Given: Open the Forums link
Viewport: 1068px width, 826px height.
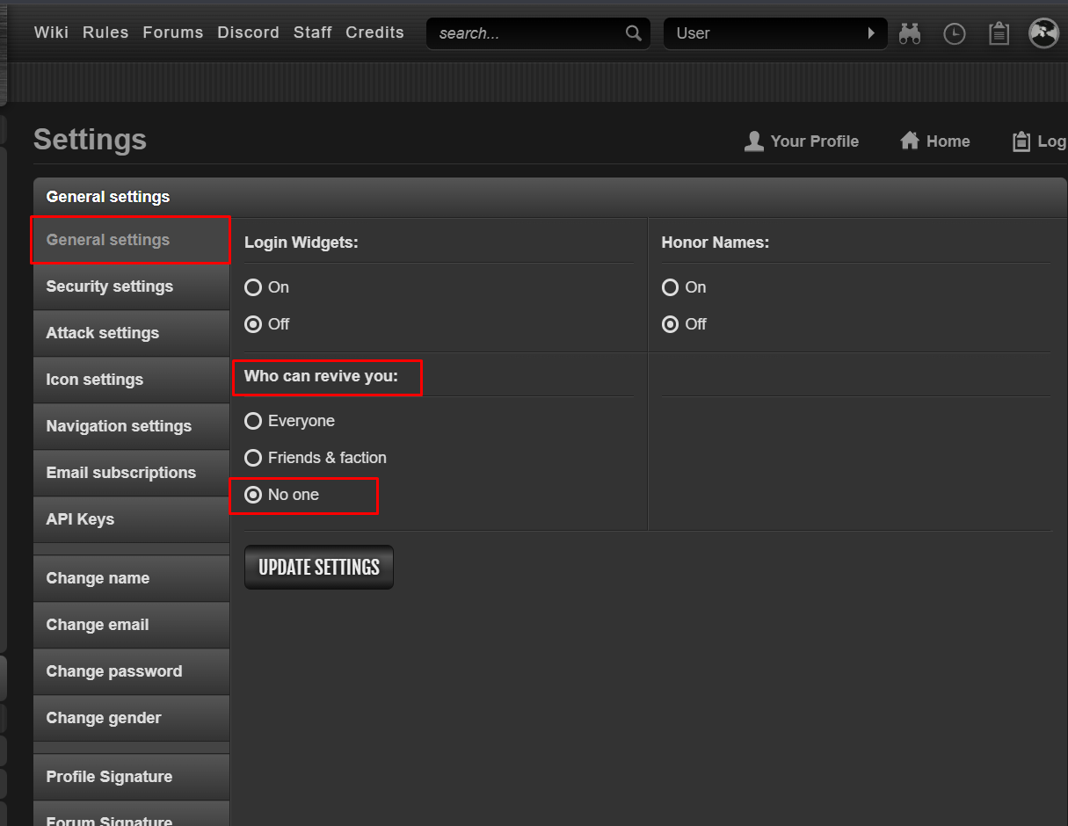Looking at the screenshot, I should pyautogui.click(x=173, y=33).
